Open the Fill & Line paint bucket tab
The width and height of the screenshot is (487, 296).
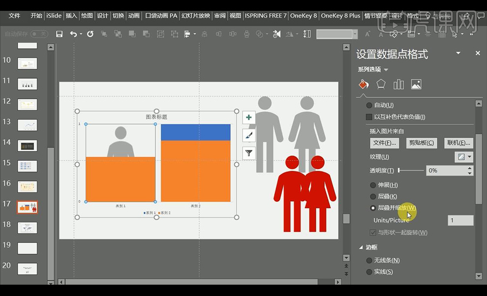363,84
